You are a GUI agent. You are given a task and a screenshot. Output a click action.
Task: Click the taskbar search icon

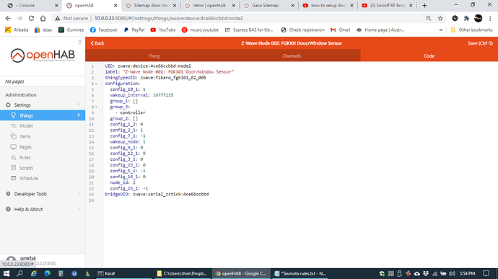pos(19,273)
